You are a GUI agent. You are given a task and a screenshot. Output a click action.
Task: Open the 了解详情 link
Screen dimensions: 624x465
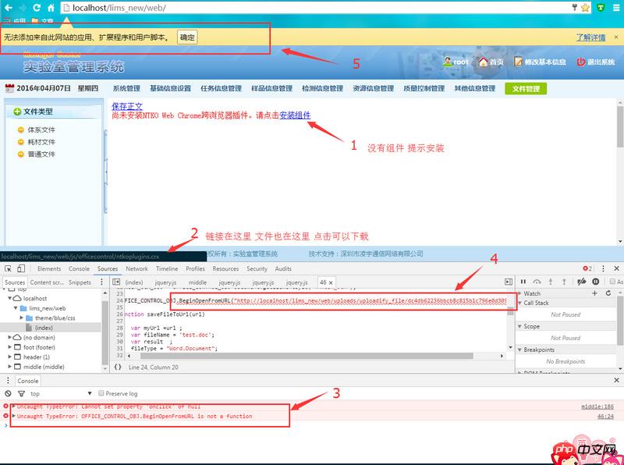[x=591, y=37]
